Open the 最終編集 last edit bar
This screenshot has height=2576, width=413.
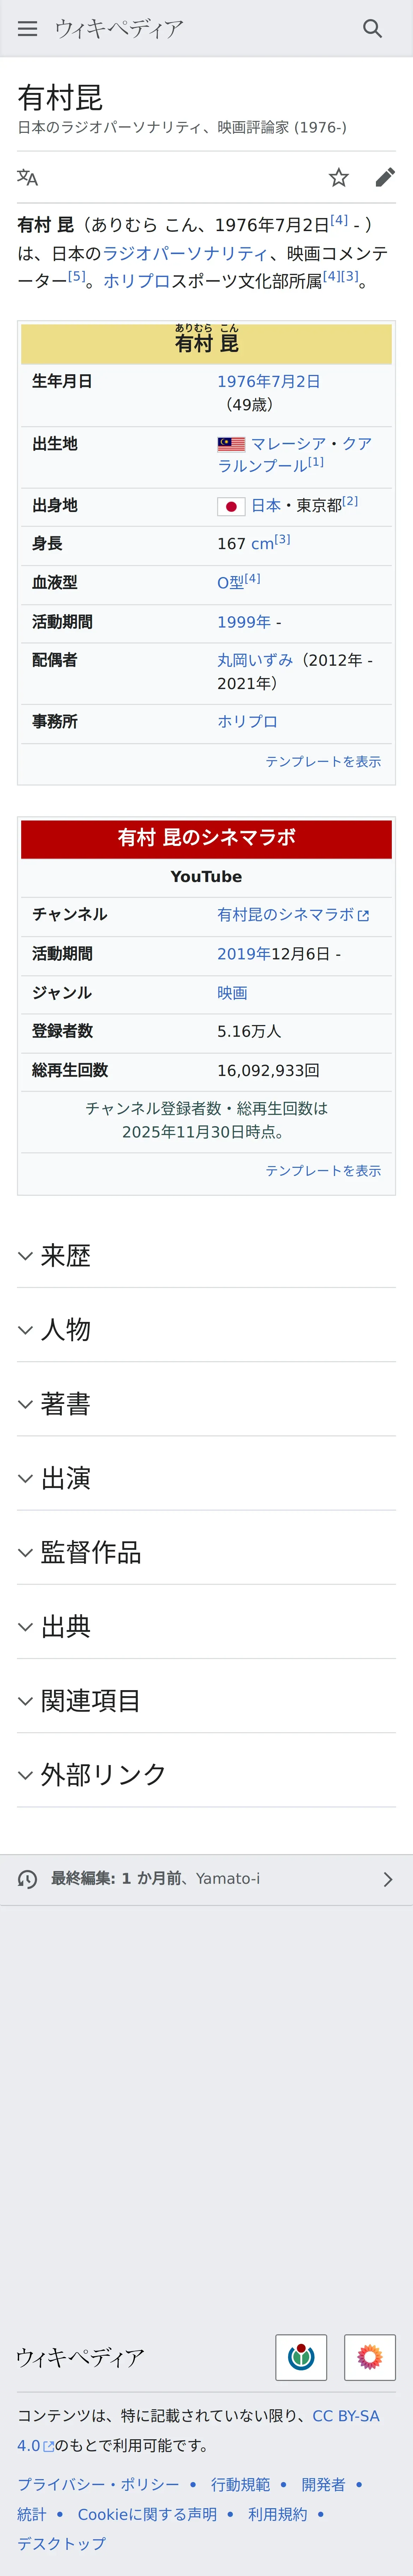[x=206, y=1879]
